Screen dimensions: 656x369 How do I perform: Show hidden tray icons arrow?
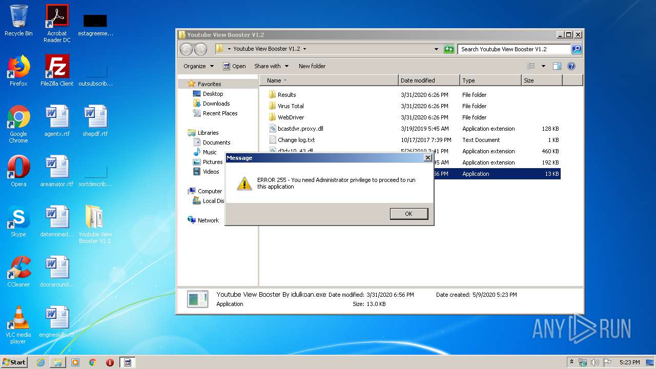(571, 362)
